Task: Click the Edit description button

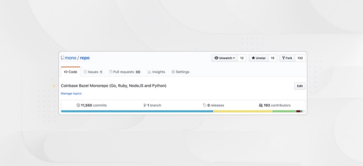Action: tap(300, 86)
